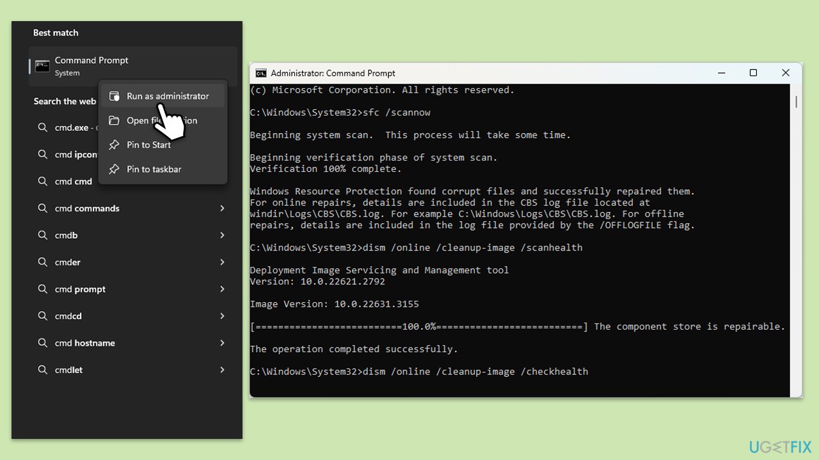Click the search icon beside cmd commands
This screenshot has height=460, width=819.
pos(43,208)
